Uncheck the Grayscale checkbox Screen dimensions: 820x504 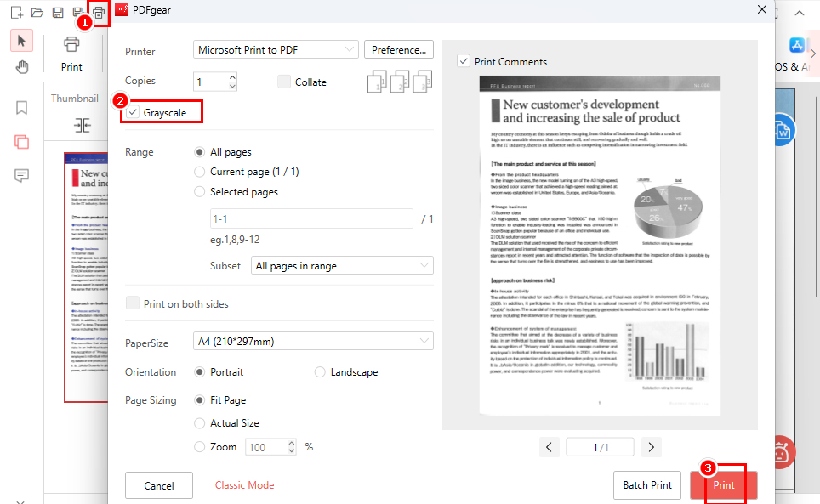[x=134, y=112]
